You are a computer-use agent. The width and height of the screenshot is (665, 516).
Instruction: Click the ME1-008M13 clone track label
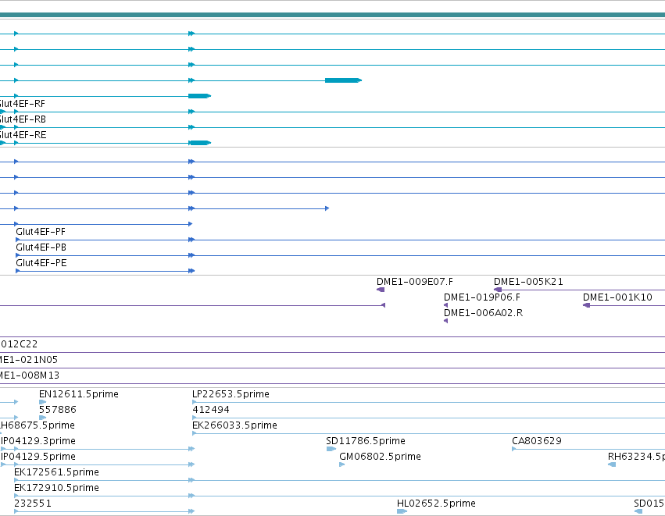(29, 375)
